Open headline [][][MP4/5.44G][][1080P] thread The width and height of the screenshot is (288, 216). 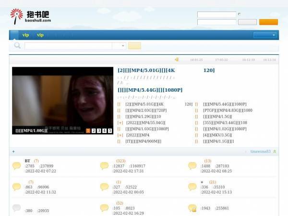pyautogui.click(x=150, y=90)
